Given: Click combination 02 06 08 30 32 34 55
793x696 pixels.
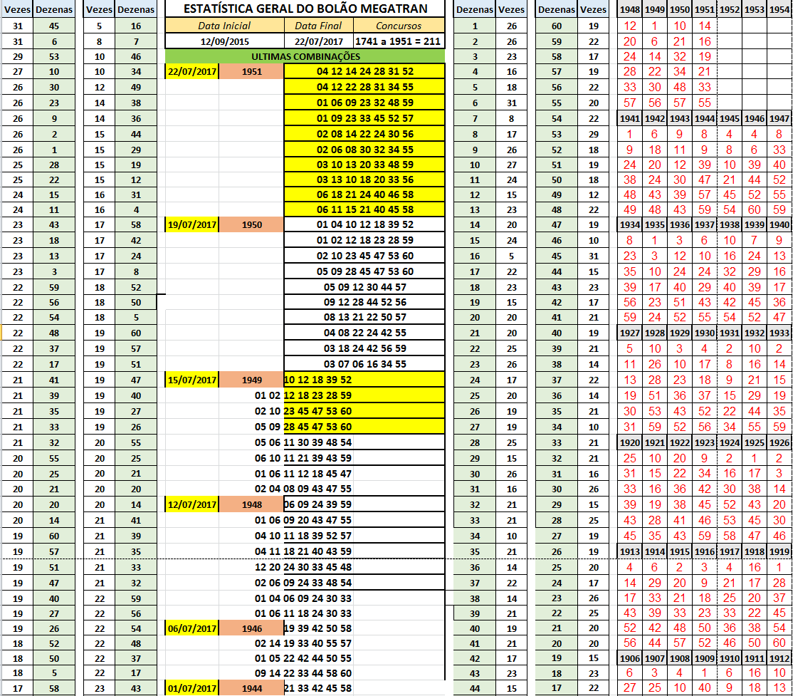Looking at the screenshot, I should click(x=365, y=150).
